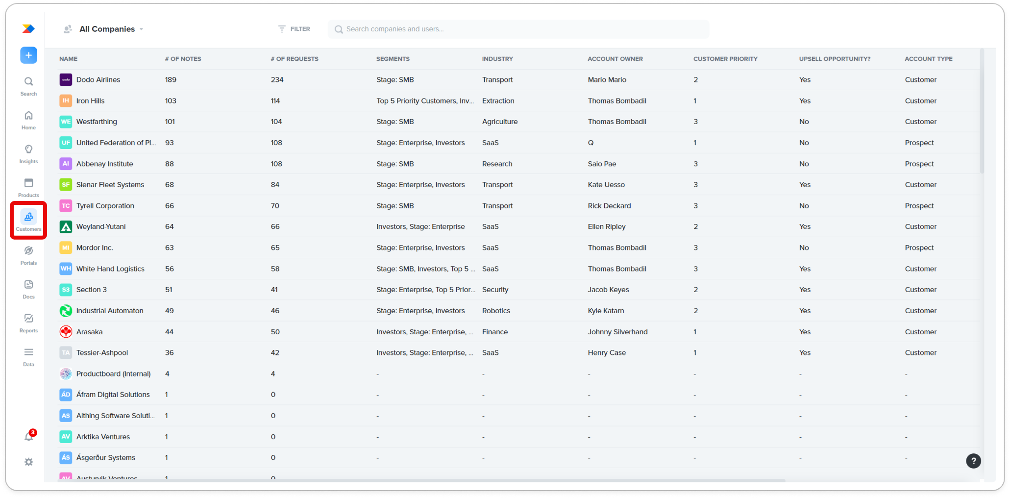
Task: Open Abbenay Institute company
Action: (x=105, y=164)
